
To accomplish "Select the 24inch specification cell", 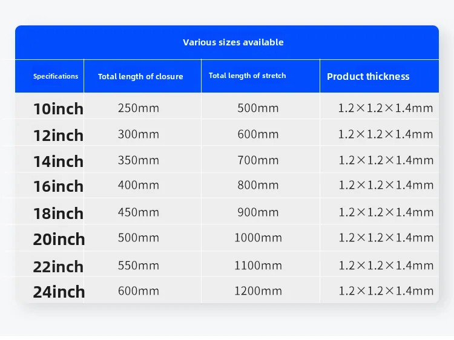I will (x=59, y=292).
